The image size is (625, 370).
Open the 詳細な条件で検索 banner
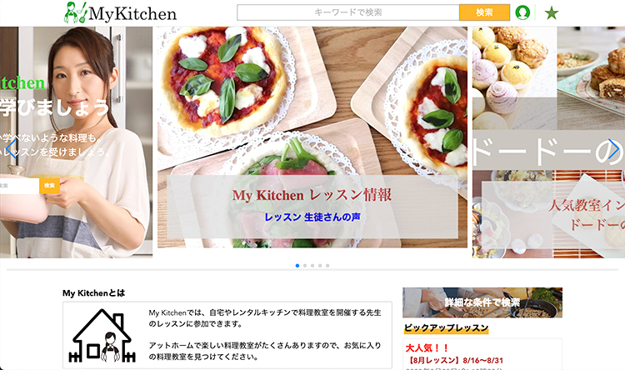[x=482, y=302]
